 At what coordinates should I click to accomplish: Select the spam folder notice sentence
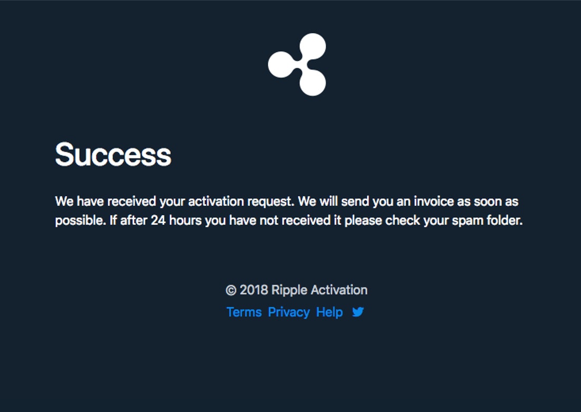tap(288, 219)
